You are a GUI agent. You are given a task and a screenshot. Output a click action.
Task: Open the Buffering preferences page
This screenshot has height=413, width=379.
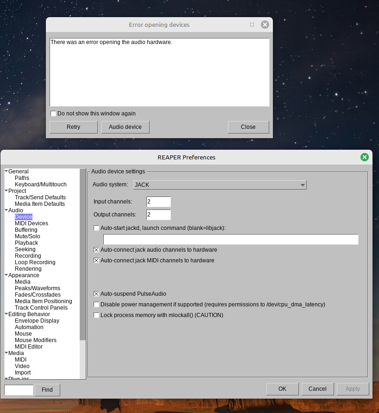(x=26, y=230)
